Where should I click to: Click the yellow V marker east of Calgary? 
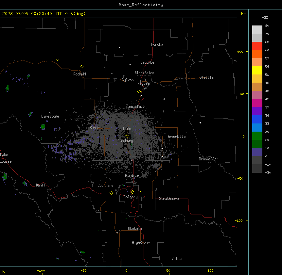[140, 191]
